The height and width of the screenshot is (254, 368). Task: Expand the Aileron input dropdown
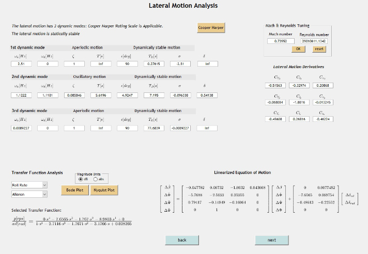pos(29,195)
